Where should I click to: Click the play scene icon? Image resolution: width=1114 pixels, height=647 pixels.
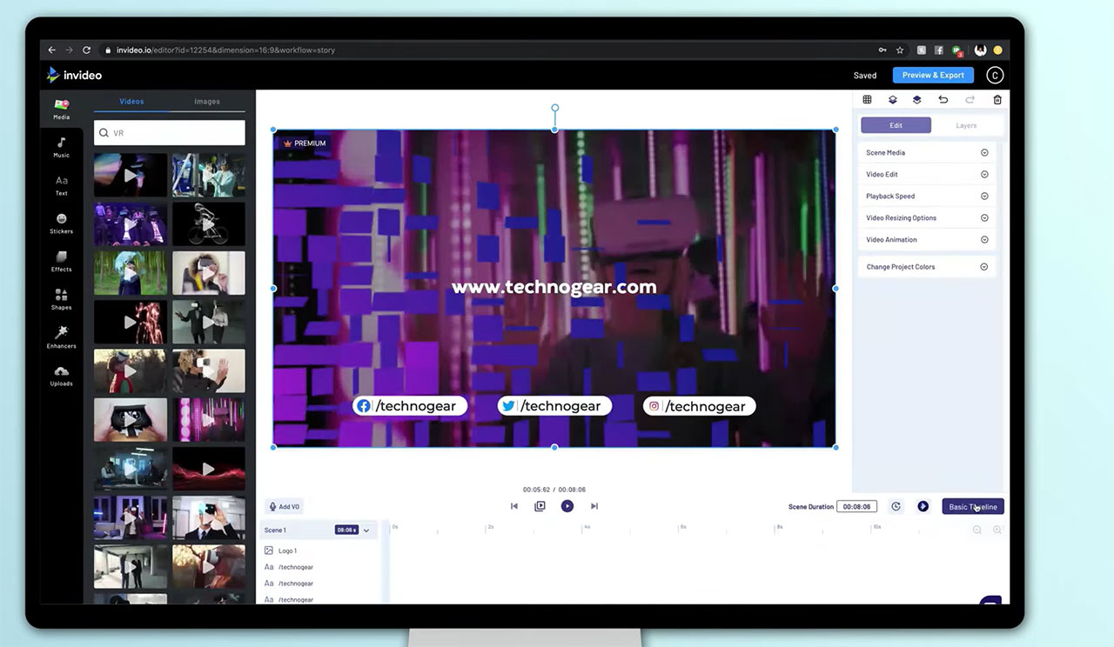[x=540, y=506]
